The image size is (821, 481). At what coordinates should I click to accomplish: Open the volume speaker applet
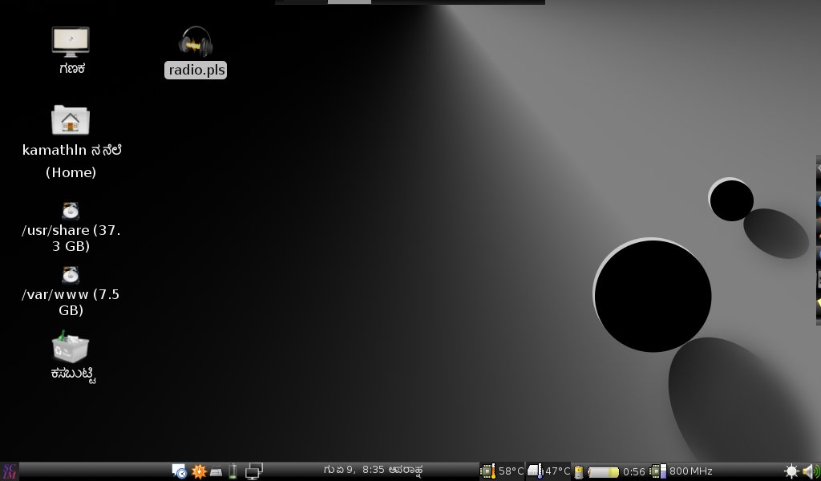pyautogui.click(x=811, y=471)
